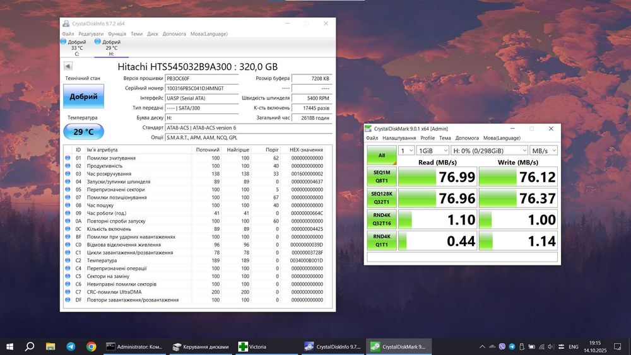Run the SEQ1M Q8T1 test

tap(382, 177)
